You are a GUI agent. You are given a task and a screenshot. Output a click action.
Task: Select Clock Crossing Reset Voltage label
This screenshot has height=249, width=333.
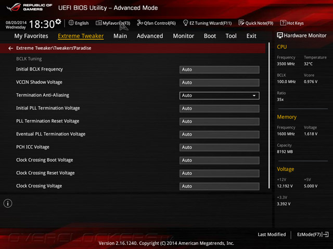45,173
